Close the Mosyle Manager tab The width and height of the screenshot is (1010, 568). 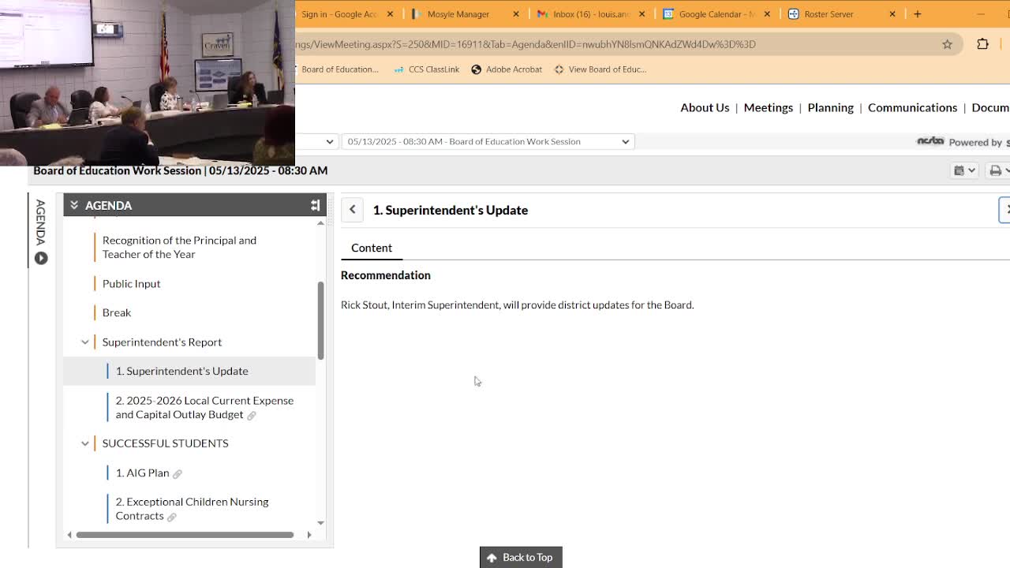pos(516,14)
